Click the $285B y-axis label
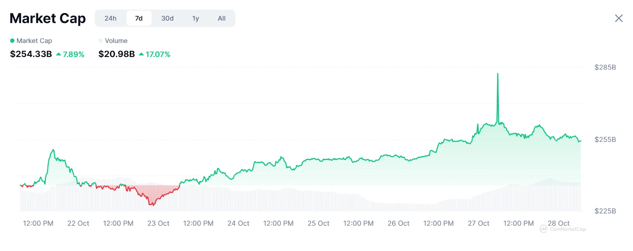 605,67
